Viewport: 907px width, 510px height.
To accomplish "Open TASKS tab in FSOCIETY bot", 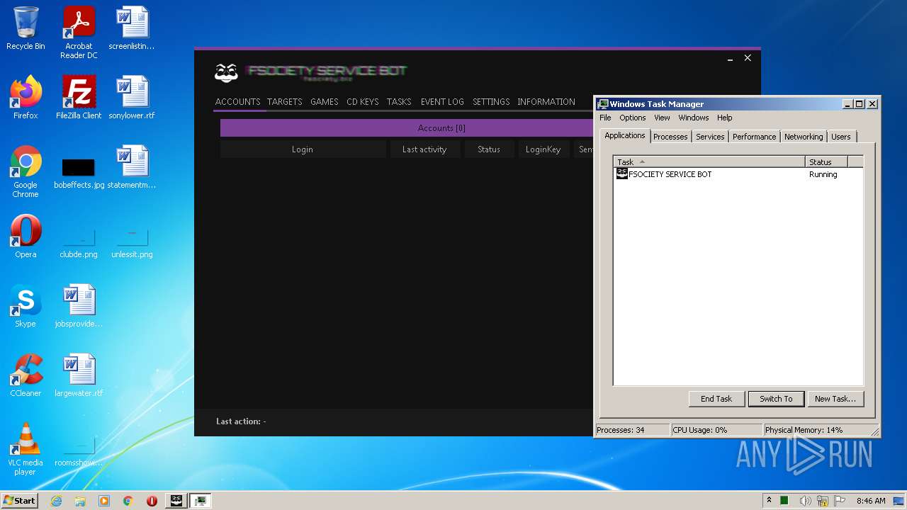I will [x=399, y=102].
